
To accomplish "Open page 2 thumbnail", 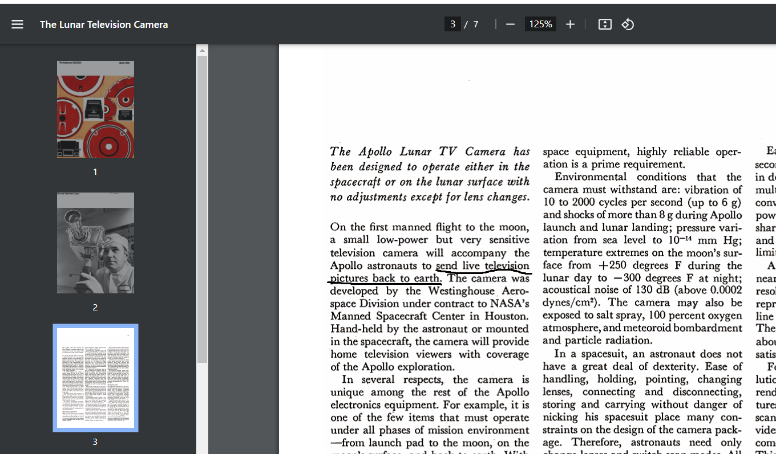I will click(x=95, y=243).
